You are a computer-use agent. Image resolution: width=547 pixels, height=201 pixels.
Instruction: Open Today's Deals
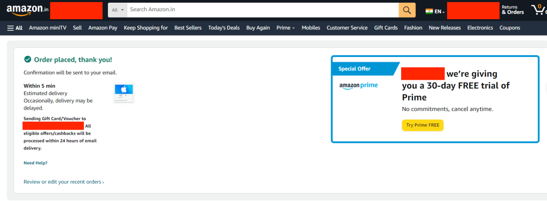(224, 28)
